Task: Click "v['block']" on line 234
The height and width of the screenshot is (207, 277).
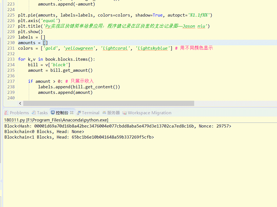Action: tap(58, 65)
